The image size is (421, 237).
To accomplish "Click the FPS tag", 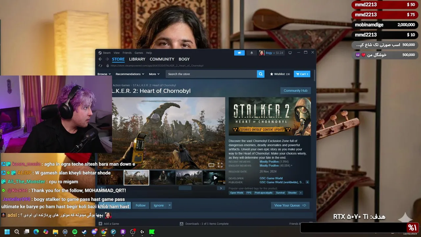I will [x=249, y=193].
